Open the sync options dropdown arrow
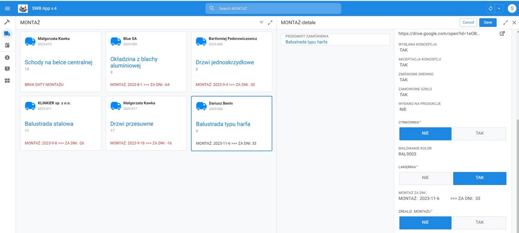 499,9
